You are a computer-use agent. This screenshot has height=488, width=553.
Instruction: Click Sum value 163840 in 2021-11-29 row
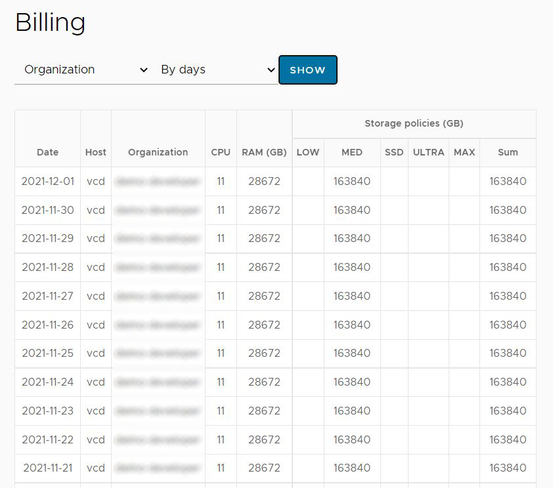(x=508, y=238)
